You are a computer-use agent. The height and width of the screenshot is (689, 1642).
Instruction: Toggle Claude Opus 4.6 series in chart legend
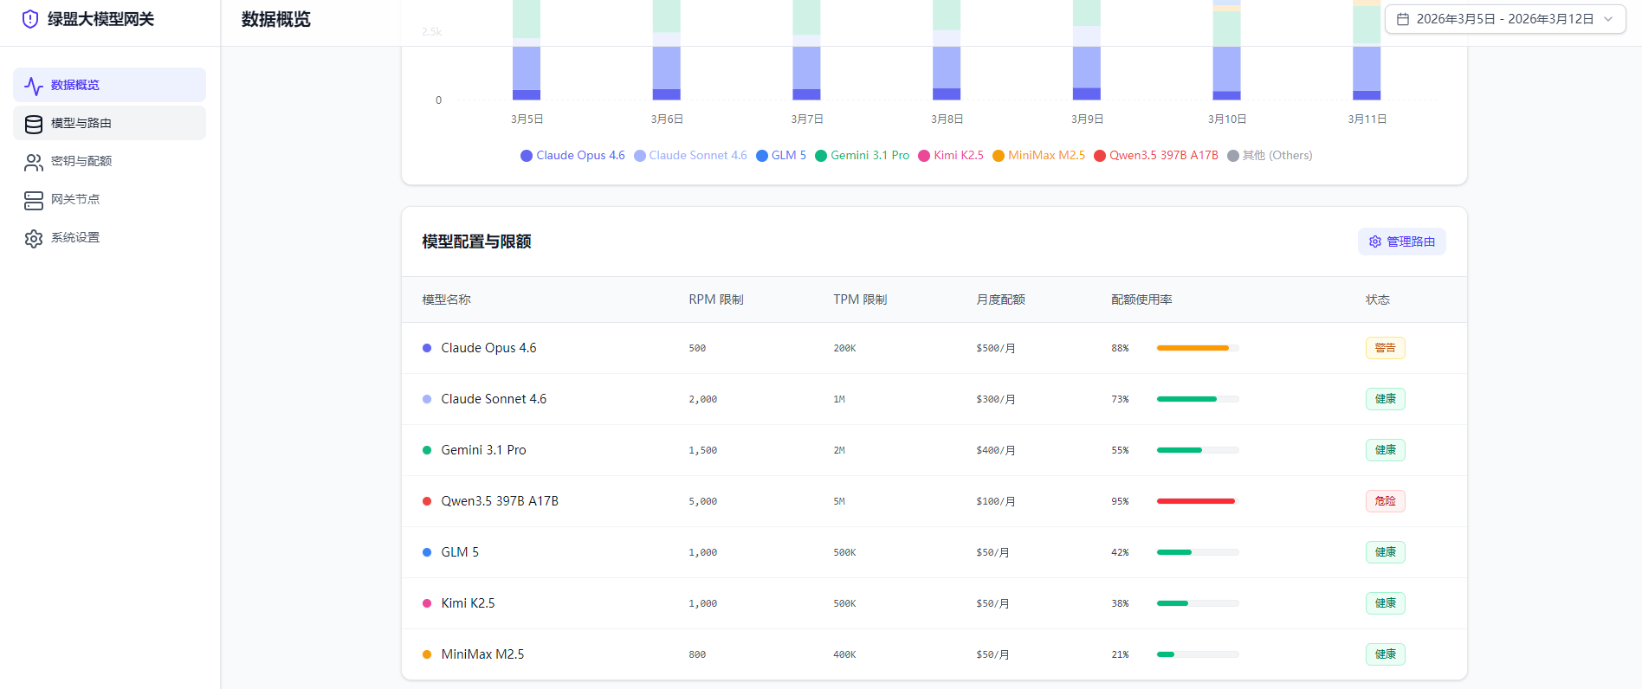(572, 156)
